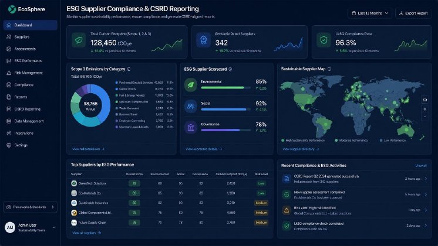This screenshot has width=438, height=246.
Task: Expand CSRD Report Q2 2024 activity chevron
Action: 426,179
